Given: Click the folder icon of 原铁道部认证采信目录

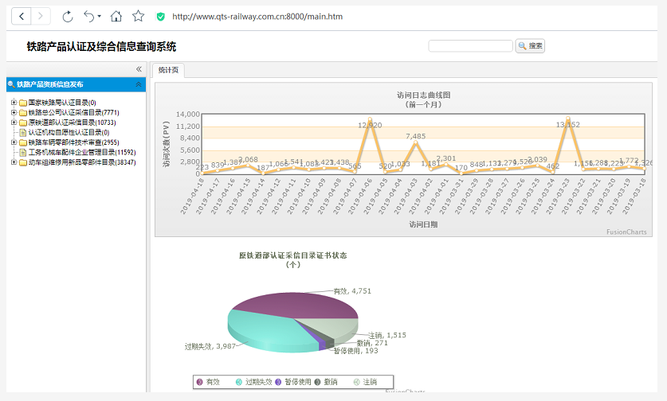Looking at the screenshot, I should click(x=23, y=123).
